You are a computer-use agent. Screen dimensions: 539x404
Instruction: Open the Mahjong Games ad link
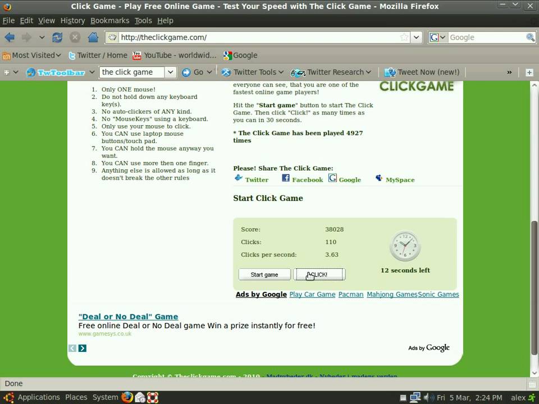(392, 295)
